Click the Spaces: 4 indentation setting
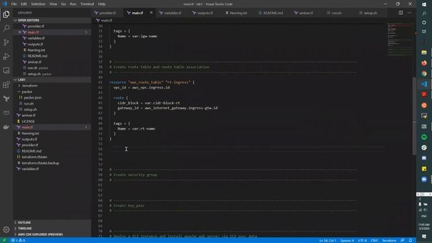432x243 pixels. click(x=347, y=240)
